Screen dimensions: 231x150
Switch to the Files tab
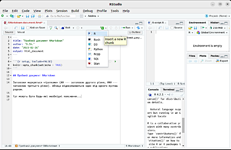coord(192,56)
